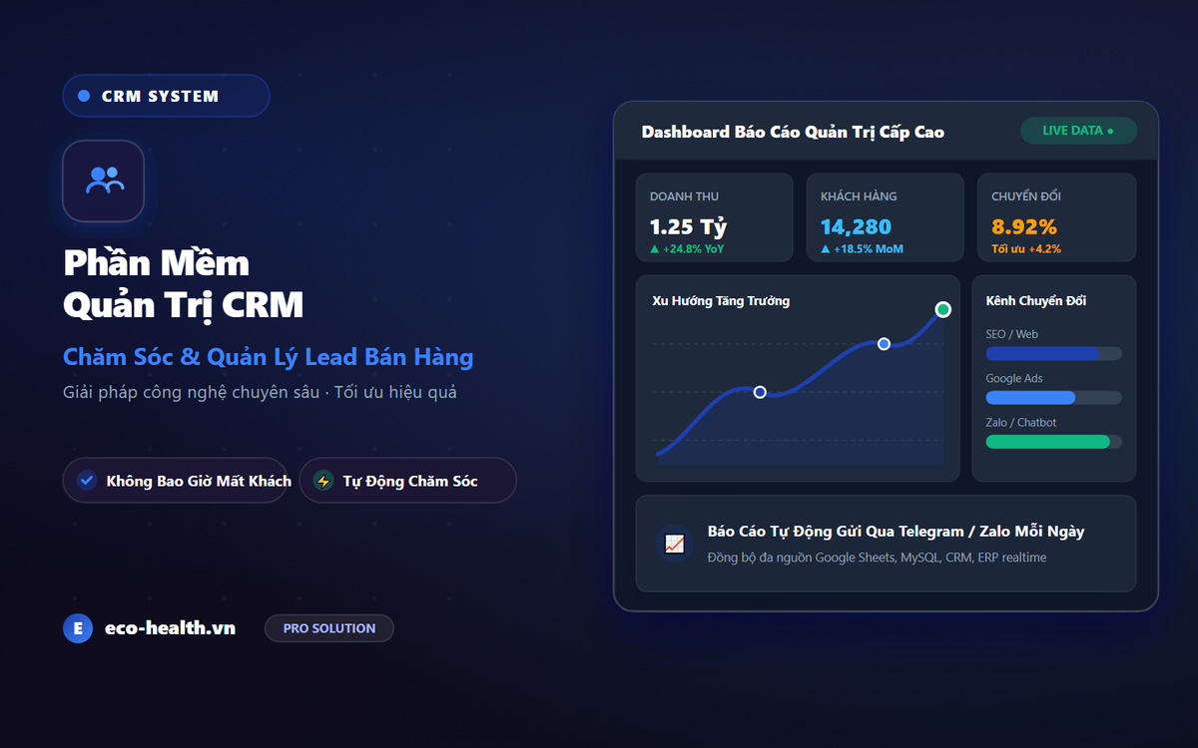Click the Xu Hướng Tăng Trưởng chart title
The image size is (1198, 748).
click(721, 300)
